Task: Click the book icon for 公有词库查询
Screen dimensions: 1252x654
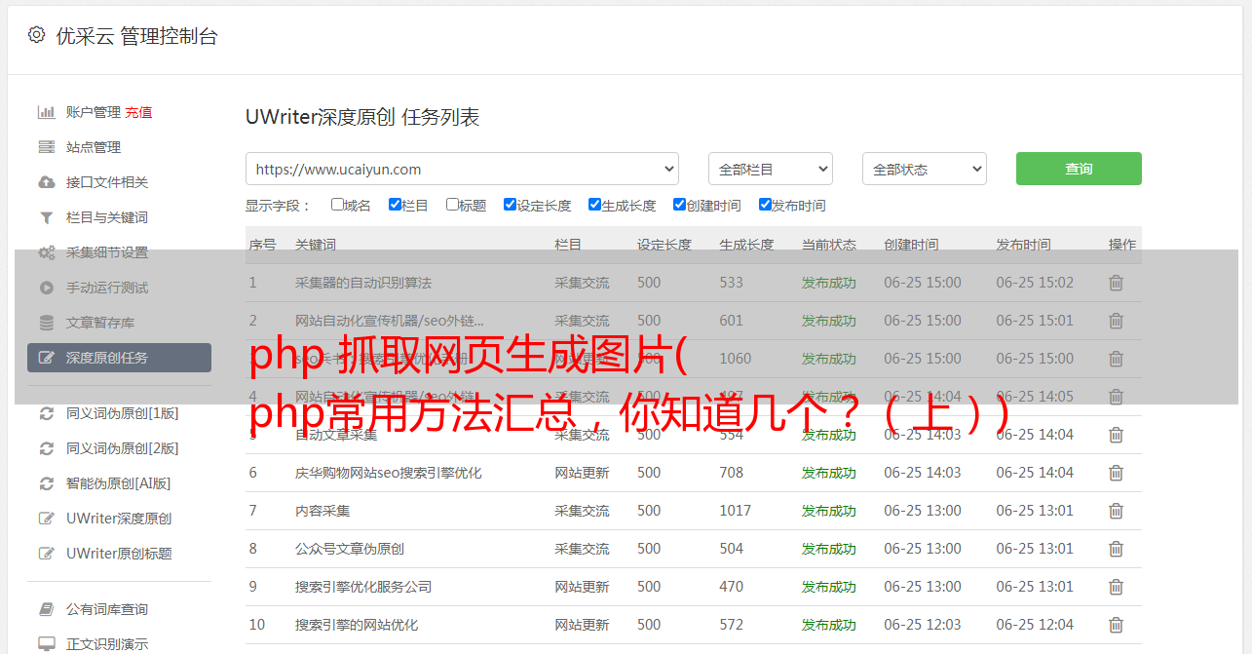Action: click(46, 609)
